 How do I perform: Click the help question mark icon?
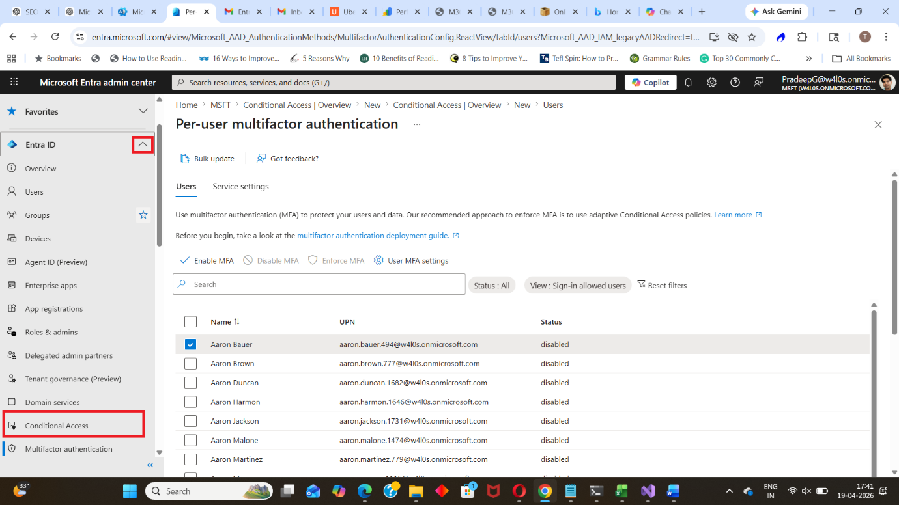[735, 83]
